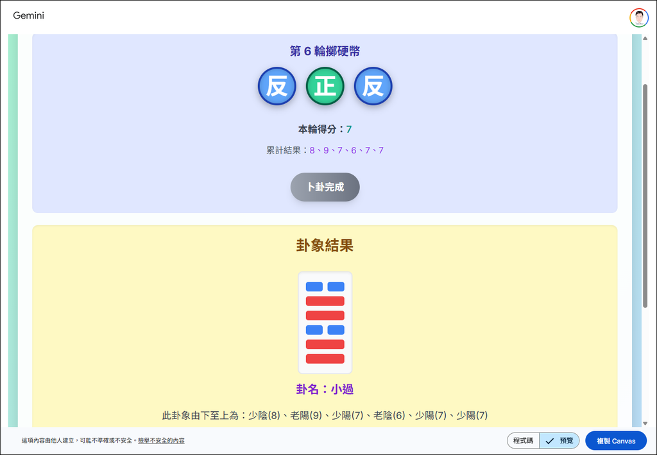Click the scrollbar down arrow
Viewport: 657px width, 455px height.
click(x=645, y=423)
